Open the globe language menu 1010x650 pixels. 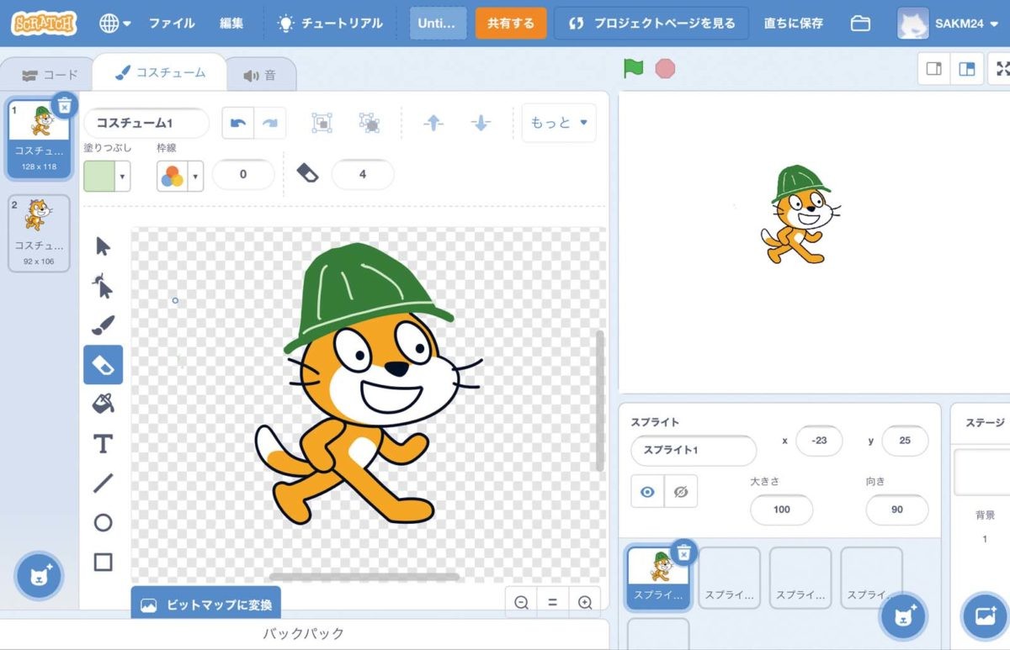tap(114, 24)
